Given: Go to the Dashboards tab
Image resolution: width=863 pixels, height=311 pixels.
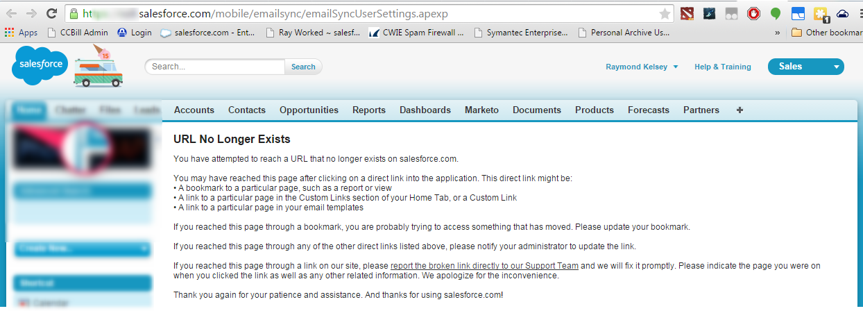Looking at the screenshot, I should click(x=425, y=110).
